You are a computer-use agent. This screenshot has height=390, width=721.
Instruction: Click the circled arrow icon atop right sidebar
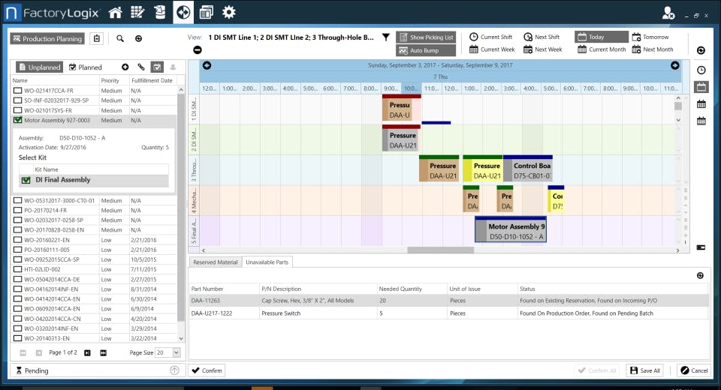pos(701,50)
